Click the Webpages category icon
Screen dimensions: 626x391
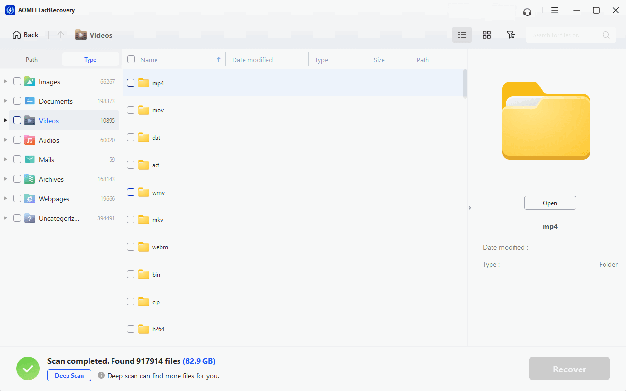[30, 199]
